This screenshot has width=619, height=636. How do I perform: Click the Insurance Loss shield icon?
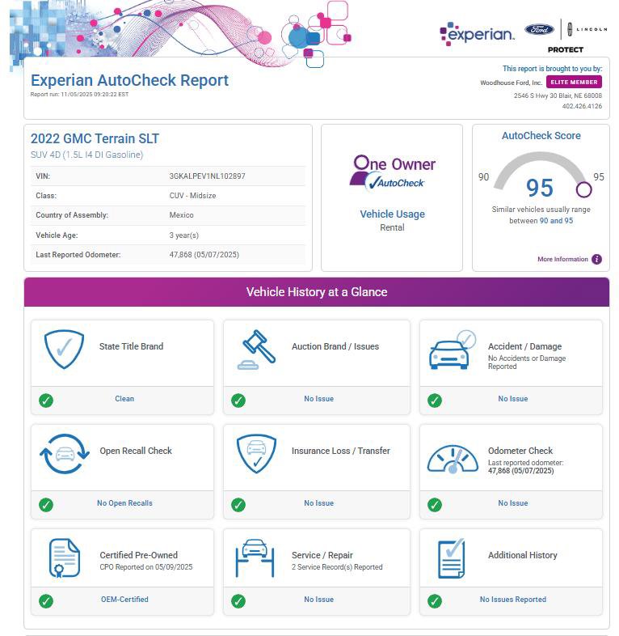coord(257,454)
